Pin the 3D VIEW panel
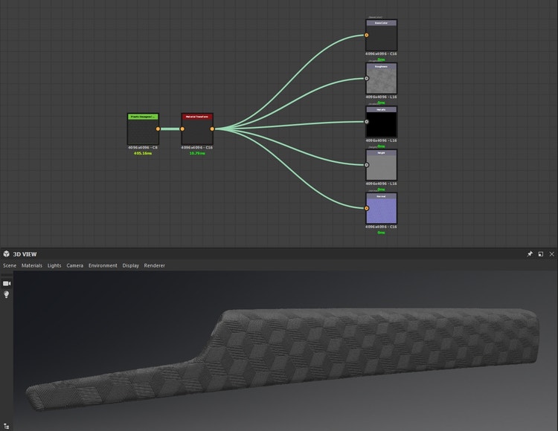 point(530,254)
